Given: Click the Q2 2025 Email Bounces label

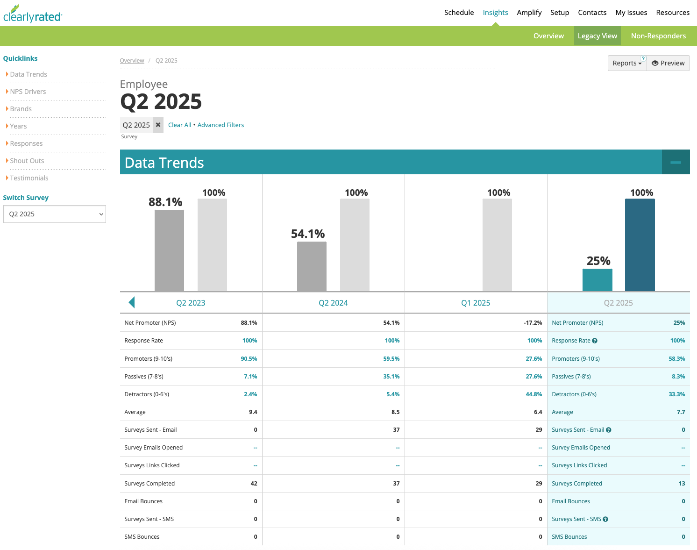Looking at the screenshot, I should pyautogui.click(x=571, y=501).
